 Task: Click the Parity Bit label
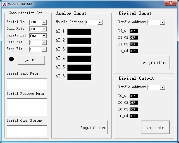(x=16, y=35)
